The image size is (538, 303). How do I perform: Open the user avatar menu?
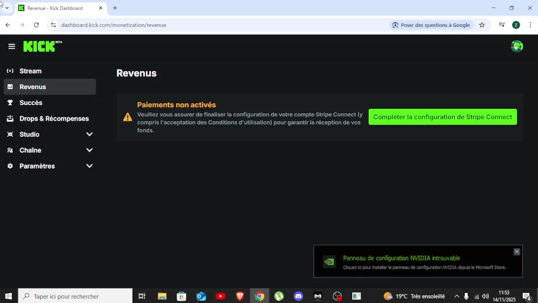(x=517, y=46)
